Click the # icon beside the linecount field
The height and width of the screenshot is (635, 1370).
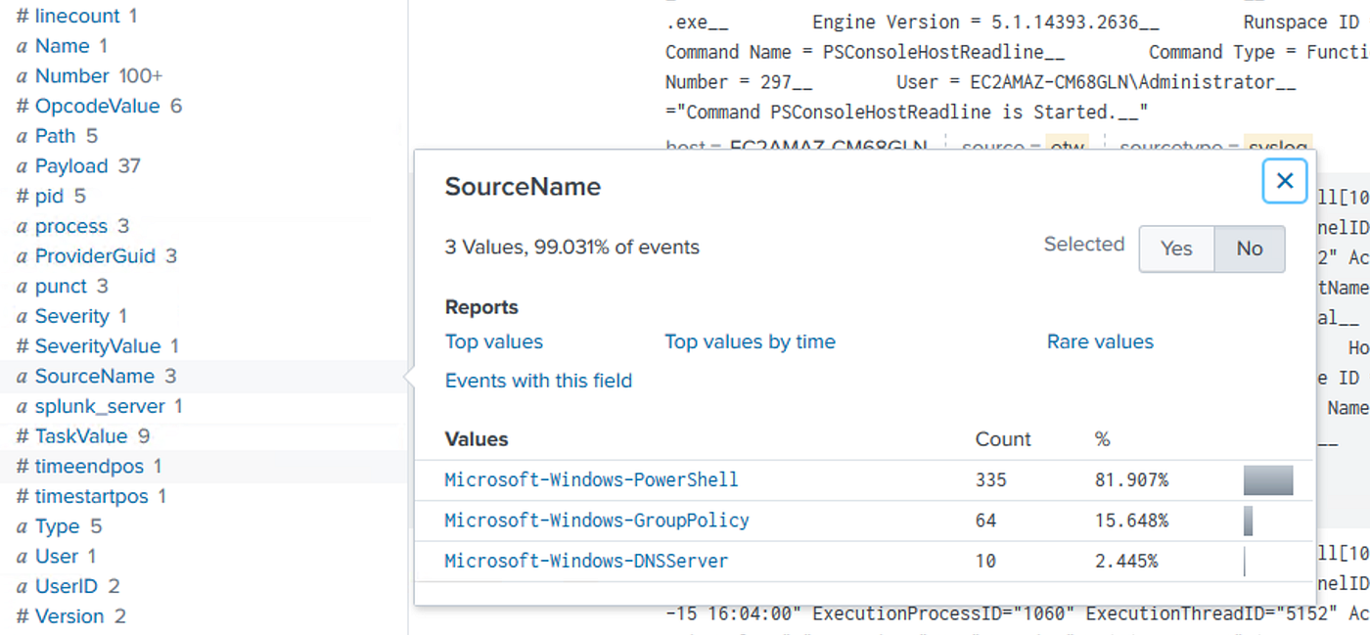[23, 16]
